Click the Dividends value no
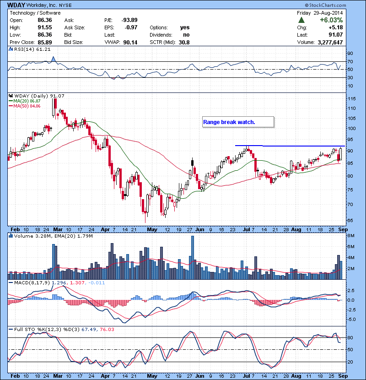The image size is (366, 380). [x=186, y=35]
